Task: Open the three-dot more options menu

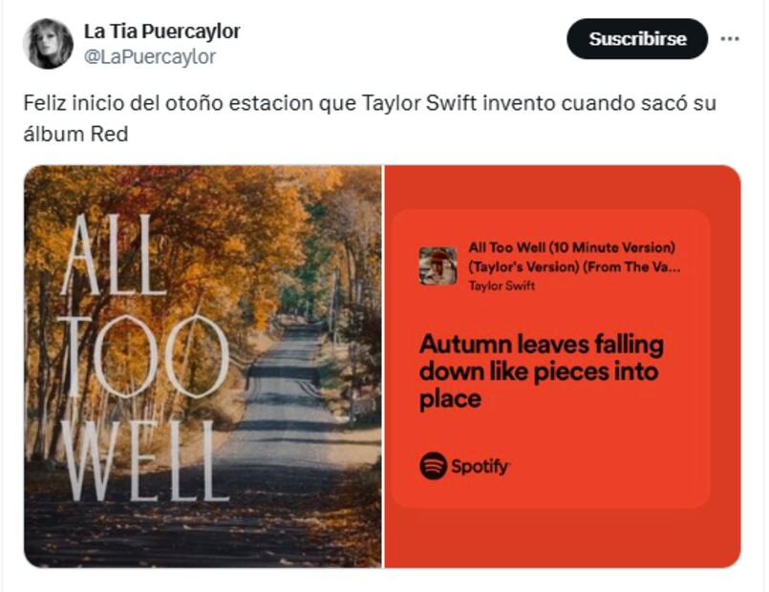Action: pyautogui.click(x=730, y=39)
